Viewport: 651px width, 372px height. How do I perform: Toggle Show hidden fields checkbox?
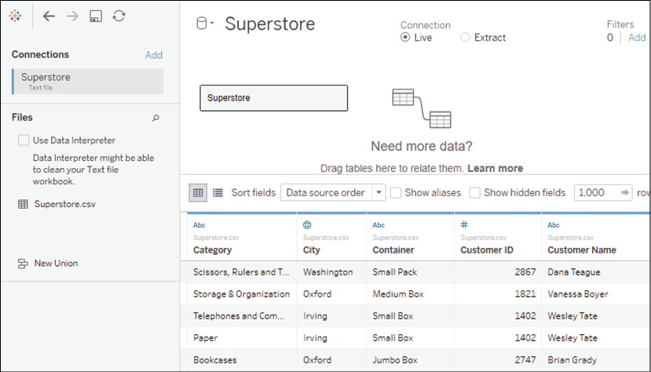[x=475, y=193]
